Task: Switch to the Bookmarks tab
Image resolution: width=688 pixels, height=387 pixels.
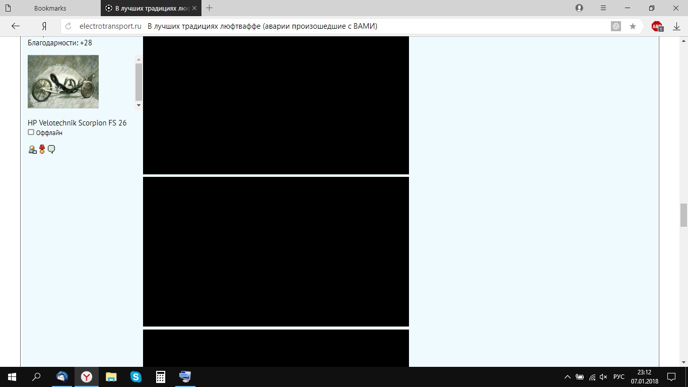Action: [x=50, y=8]
